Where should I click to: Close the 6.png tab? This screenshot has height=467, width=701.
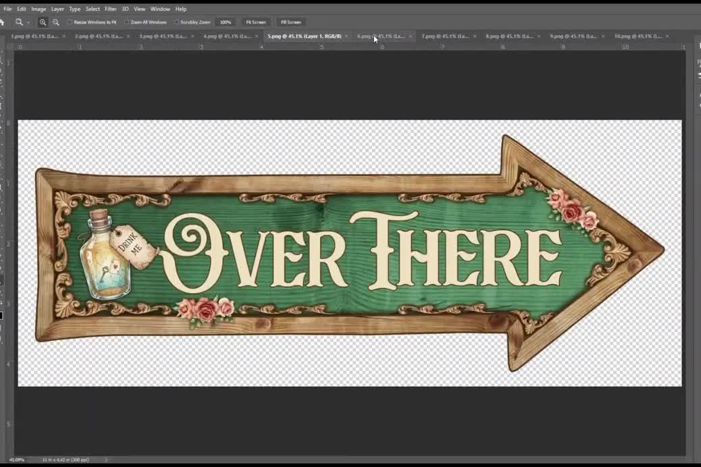point(411,36)
